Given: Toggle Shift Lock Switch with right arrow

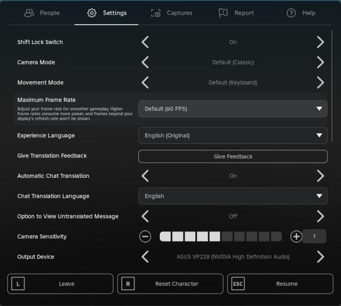Looking at the screenshot, I should tap(320, 42).
